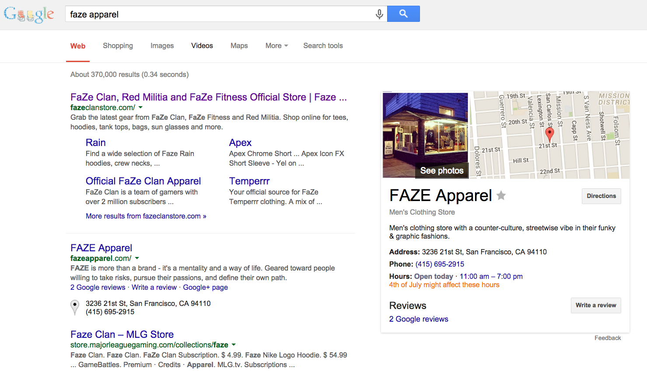Image resolution: width=647 pixels, height=375 pixels.
Task: Open Search tools
Action: pos(323,46)
